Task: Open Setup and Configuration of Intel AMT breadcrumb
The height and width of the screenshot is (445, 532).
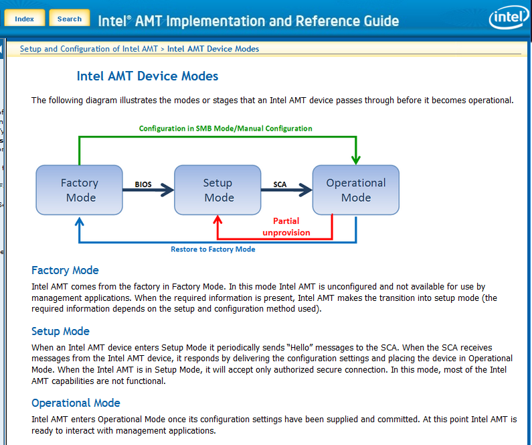Action: [x=89, y=49]
